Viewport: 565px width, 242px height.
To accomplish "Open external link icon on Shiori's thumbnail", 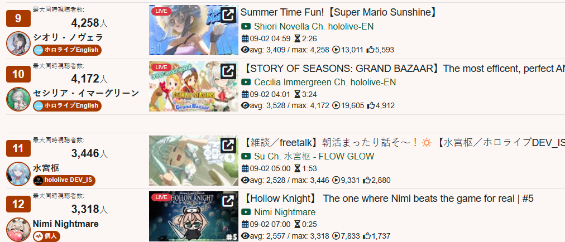I will (228, 15).
